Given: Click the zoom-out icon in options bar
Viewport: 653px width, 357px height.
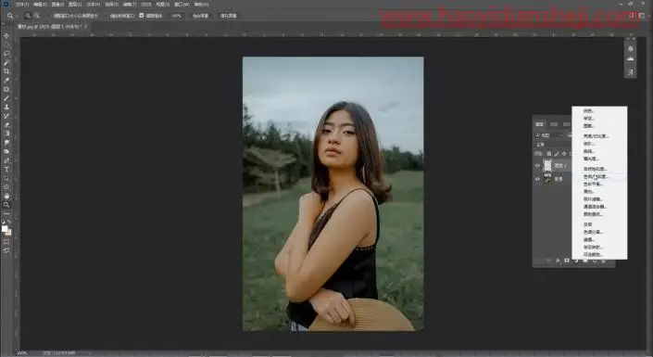Looking at the screenshot, I should (37, 16).
